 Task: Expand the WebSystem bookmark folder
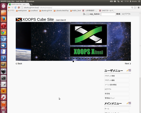coord(21,10)
